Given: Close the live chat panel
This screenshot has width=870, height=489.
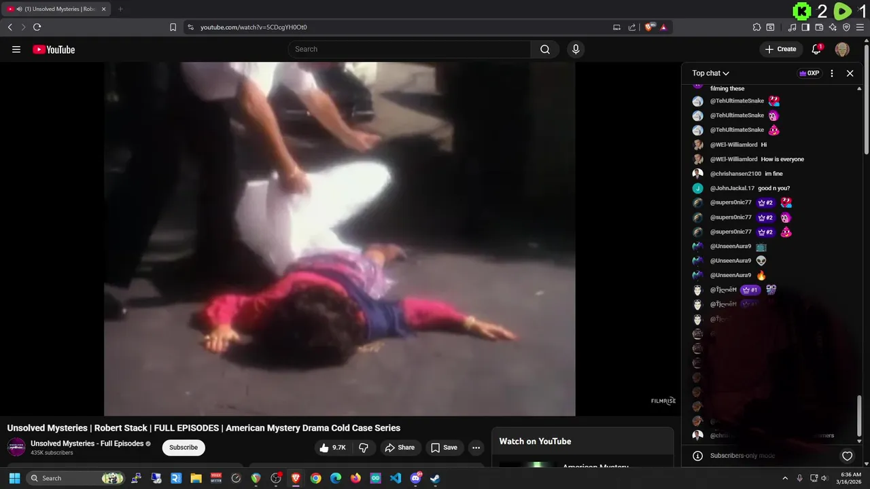Looking at the screenshot, I should [x=850, y=73].
